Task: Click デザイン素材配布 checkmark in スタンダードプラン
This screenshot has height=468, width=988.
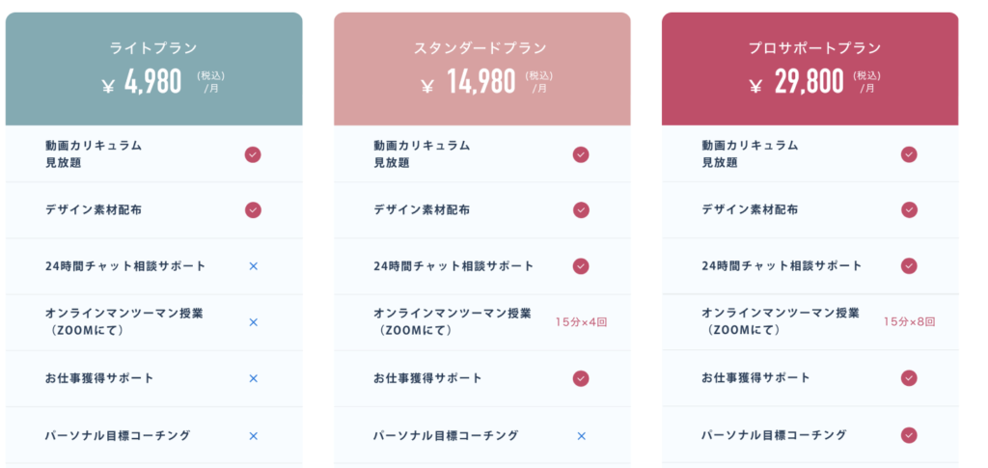Action: tap(581, 210)
